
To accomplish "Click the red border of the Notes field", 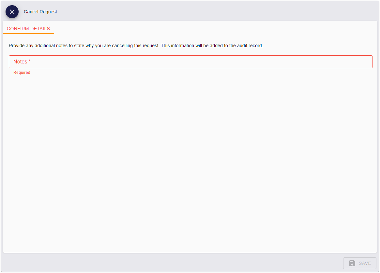I will pos(190,56).
